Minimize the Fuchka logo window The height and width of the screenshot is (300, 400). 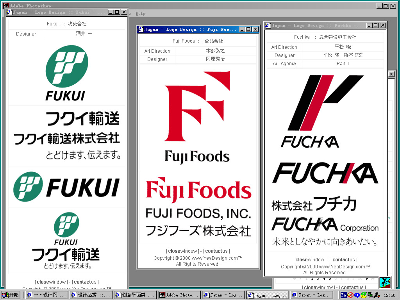point(370,25)
